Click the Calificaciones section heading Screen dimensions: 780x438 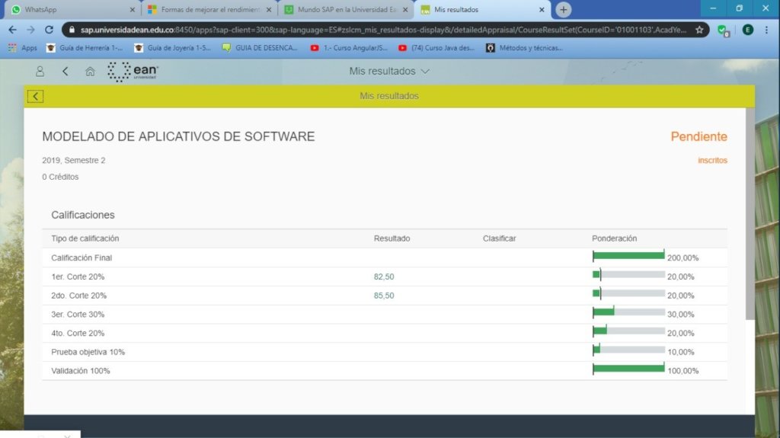[82, 215]
